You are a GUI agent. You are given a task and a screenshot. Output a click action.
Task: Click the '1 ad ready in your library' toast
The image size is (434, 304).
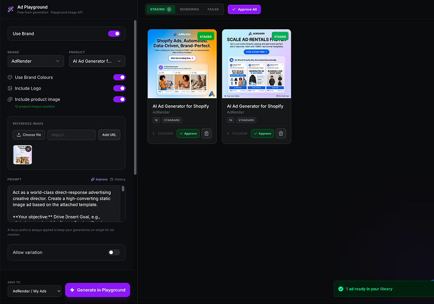(x=384, y=289)
